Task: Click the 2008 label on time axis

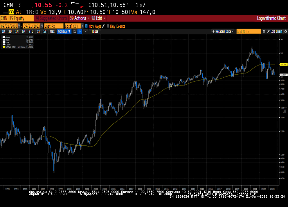Action: click(x=140, y=189)
